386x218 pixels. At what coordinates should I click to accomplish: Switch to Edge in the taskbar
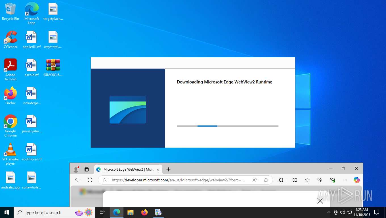(x=117, y=212)
